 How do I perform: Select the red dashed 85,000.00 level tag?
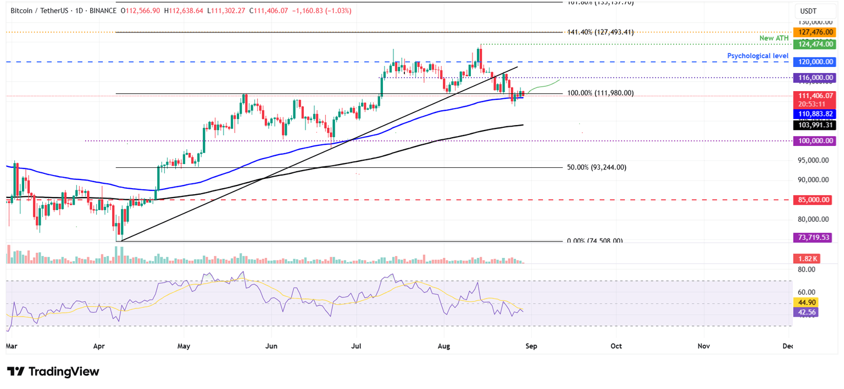click(814, 199)
